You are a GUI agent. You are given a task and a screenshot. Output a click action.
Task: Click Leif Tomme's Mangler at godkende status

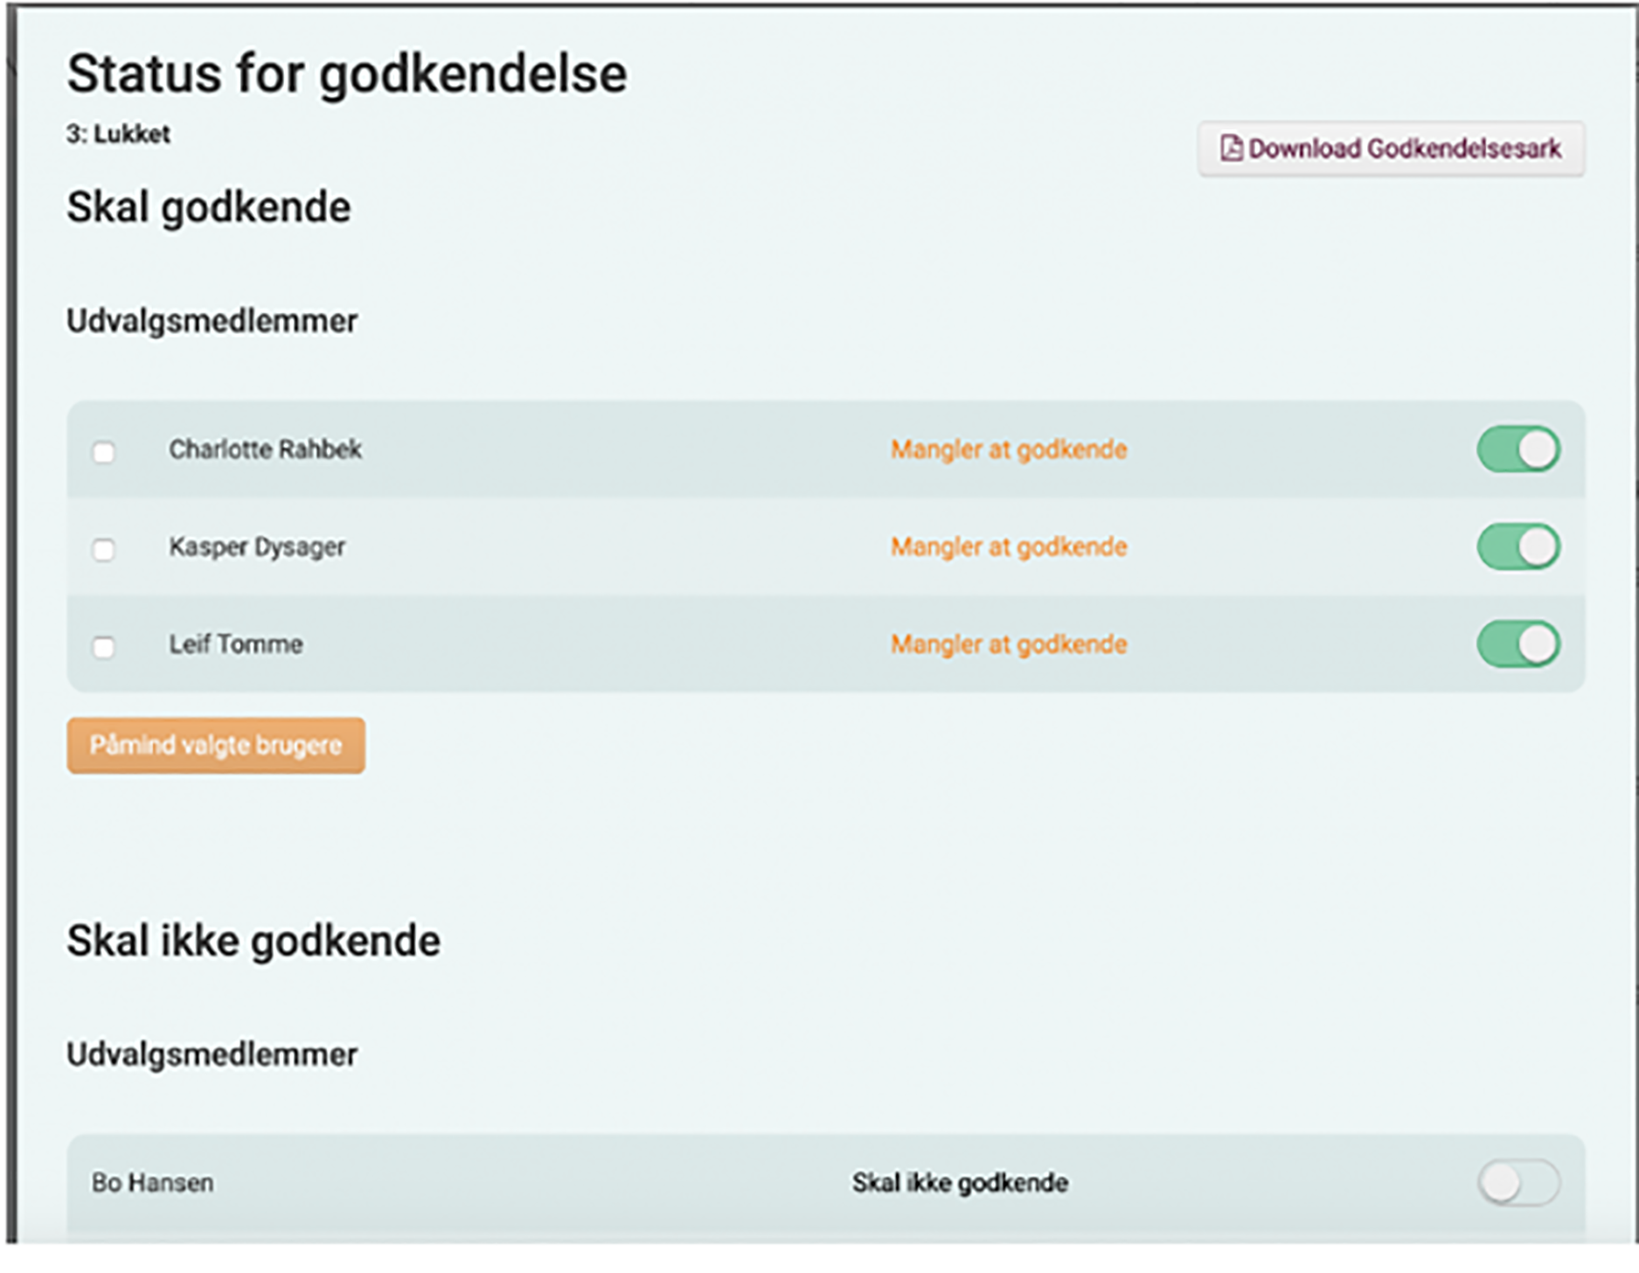click(x=1009, y=644)
